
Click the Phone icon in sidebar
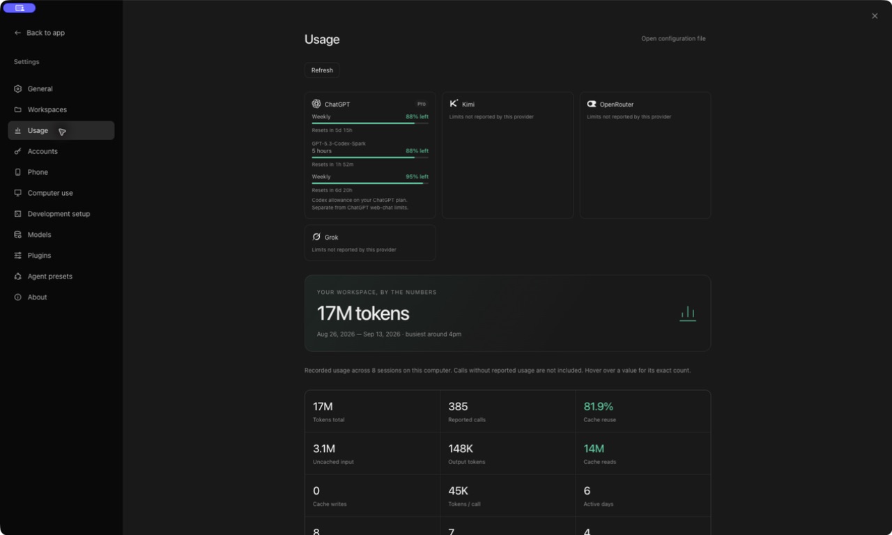point(18,173)
